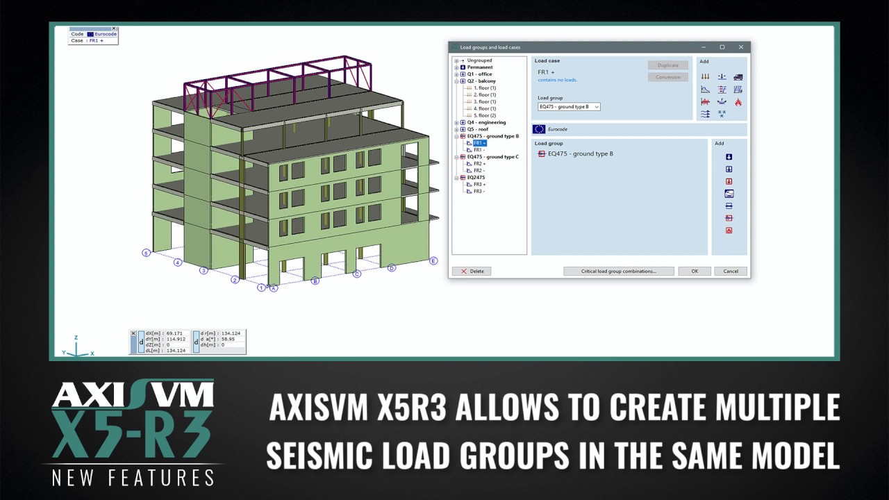Screen dimensions: 889x500
Task: Cancel the Load groups dialog
Action: pos(731,271)
